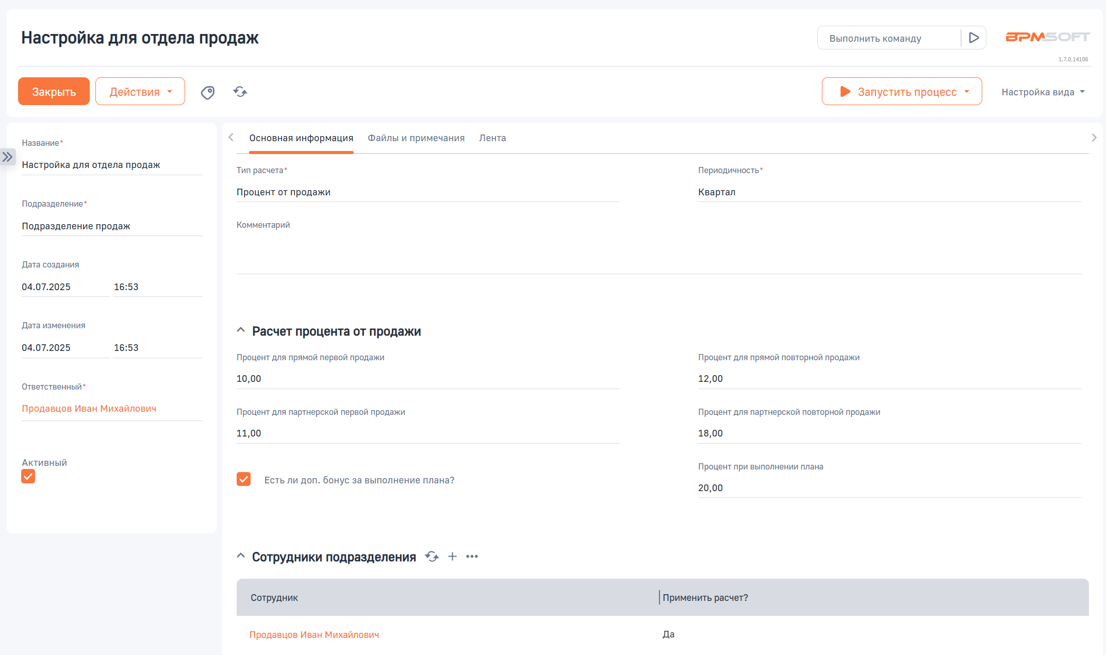Sort by the Сотрудник column header
Viewport: 1106px width, 655px height.
pyautogui.click(x=274, y=598)
